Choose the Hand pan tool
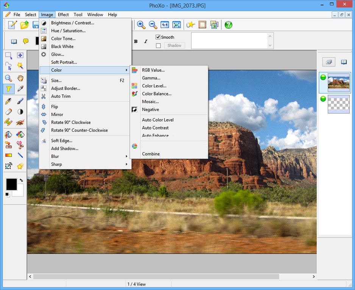The image size is (355, 290). pyautogui.click(x=20, y=78)
